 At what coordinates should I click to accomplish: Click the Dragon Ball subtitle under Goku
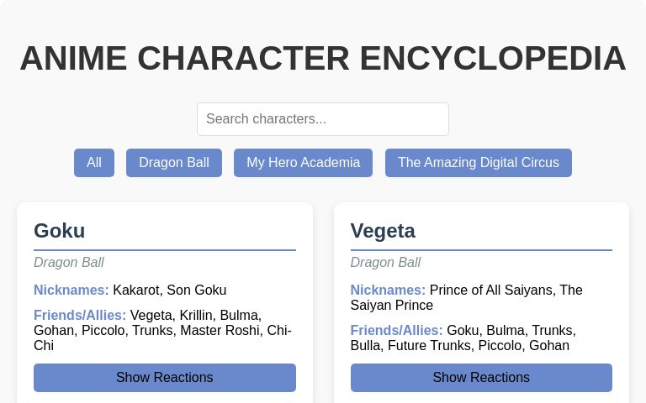point(69,263)
